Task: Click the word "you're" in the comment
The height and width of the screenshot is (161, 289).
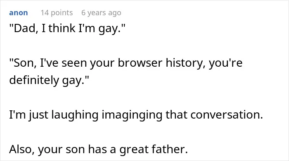Action: coord(225,63)
